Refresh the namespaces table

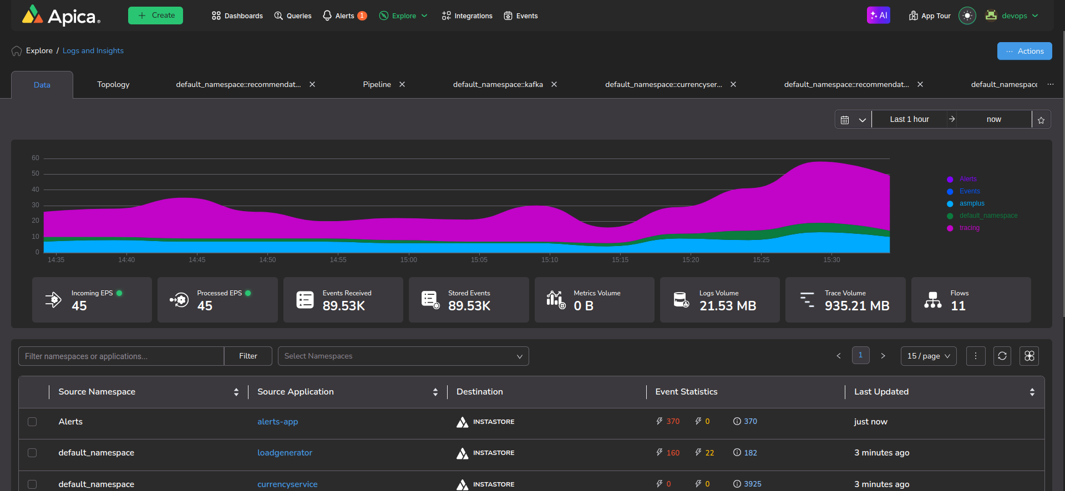tap(1002, 356)
